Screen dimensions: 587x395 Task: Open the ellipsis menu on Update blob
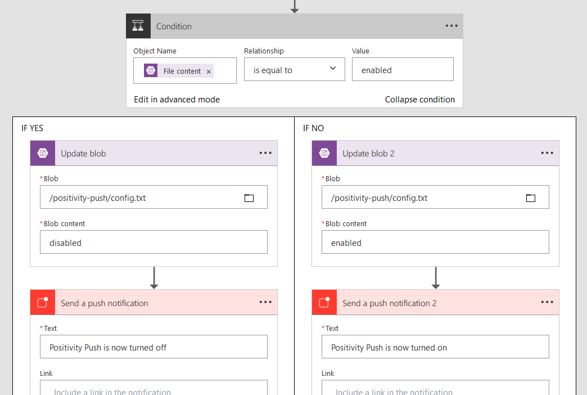click(265, 152)
